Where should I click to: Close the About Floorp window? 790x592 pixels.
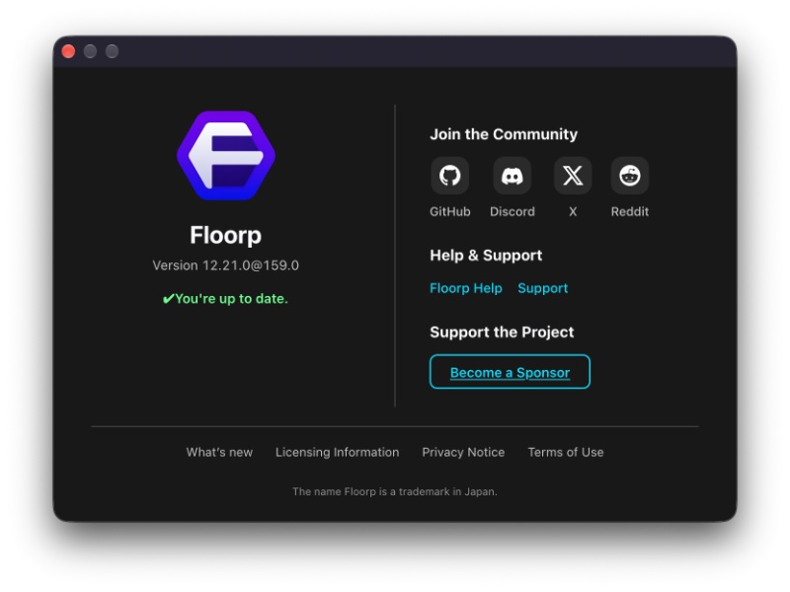pyautogui.click(x=68, y=51)
